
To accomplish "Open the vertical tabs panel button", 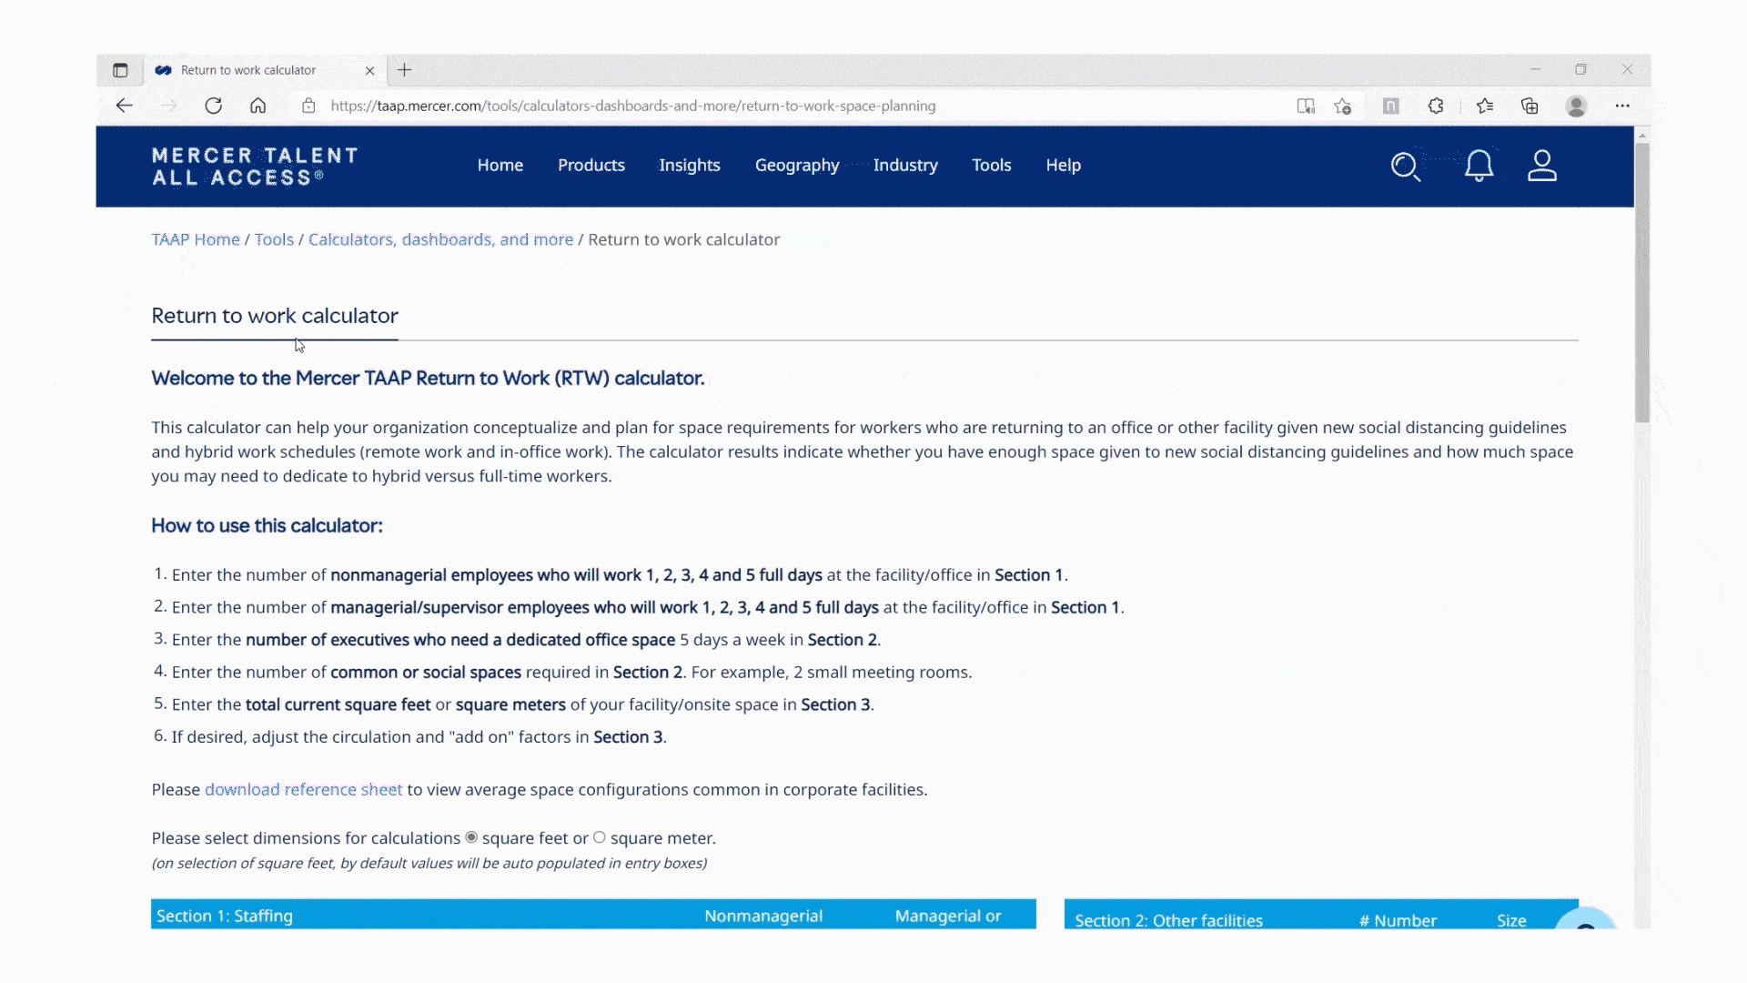I will point(120,70).
